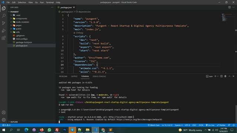Click errors and warnings count in status bar

(x=6, y=125)
